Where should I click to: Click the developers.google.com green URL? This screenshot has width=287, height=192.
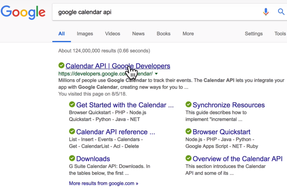[105, 74]
